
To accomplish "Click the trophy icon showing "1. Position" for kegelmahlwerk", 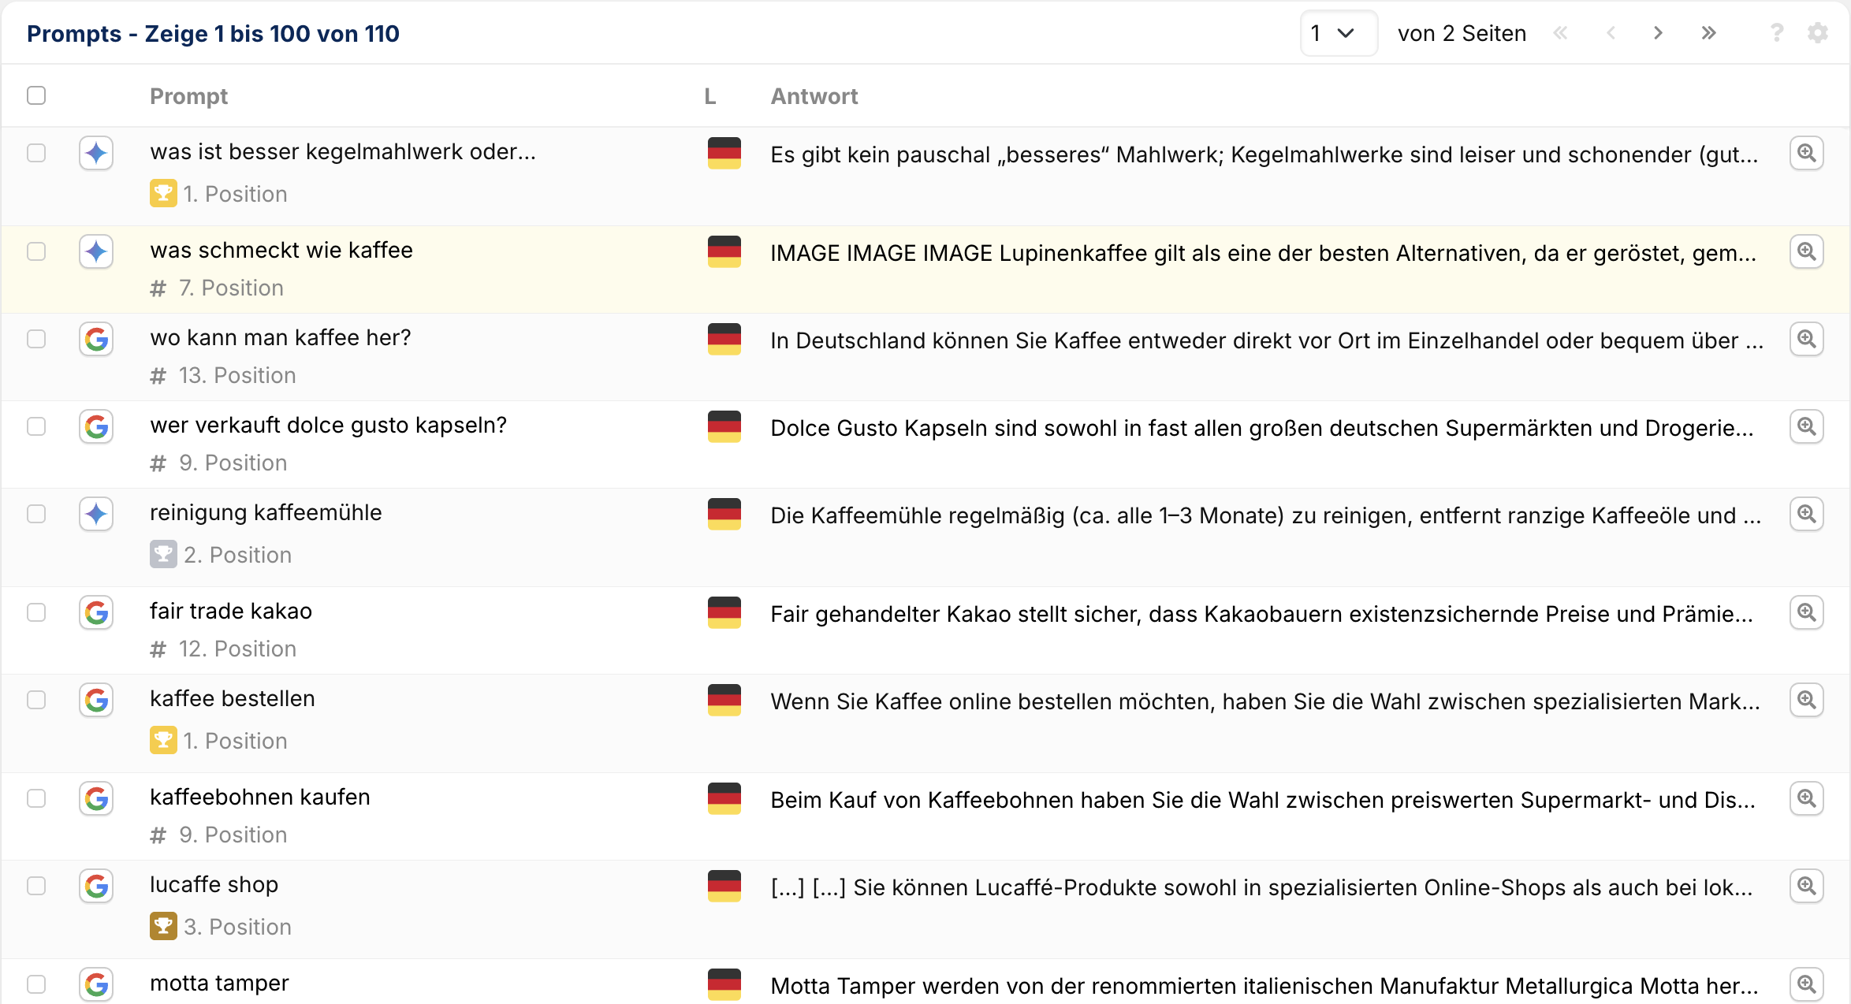I will coord(163,193).
